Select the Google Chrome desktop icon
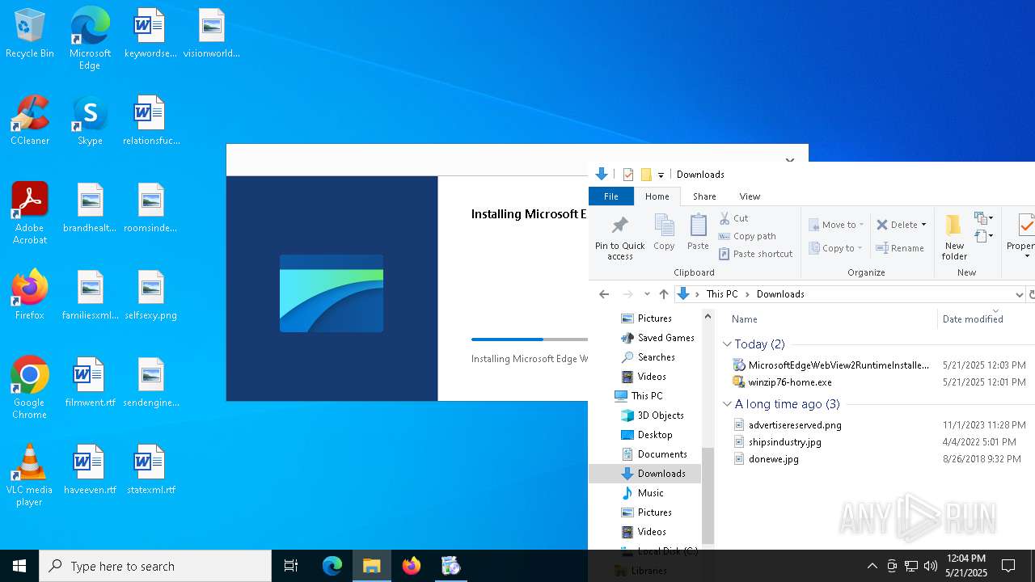This screenshot has height=582, width=1035. coord(30,388)
